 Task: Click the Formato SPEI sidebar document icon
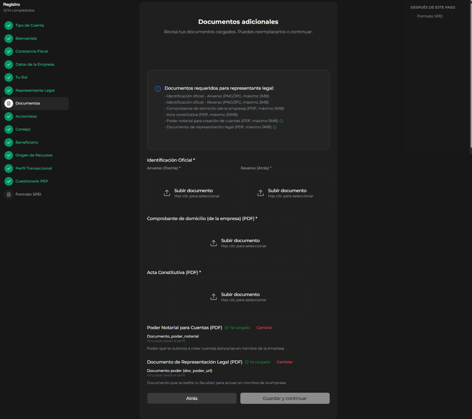[9, 195]
